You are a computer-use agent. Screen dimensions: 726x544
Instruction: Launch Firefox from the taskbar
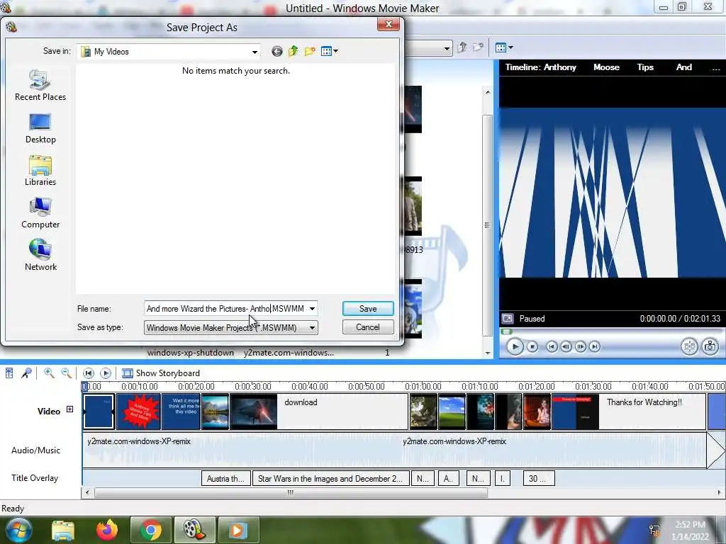coord(107,530)
